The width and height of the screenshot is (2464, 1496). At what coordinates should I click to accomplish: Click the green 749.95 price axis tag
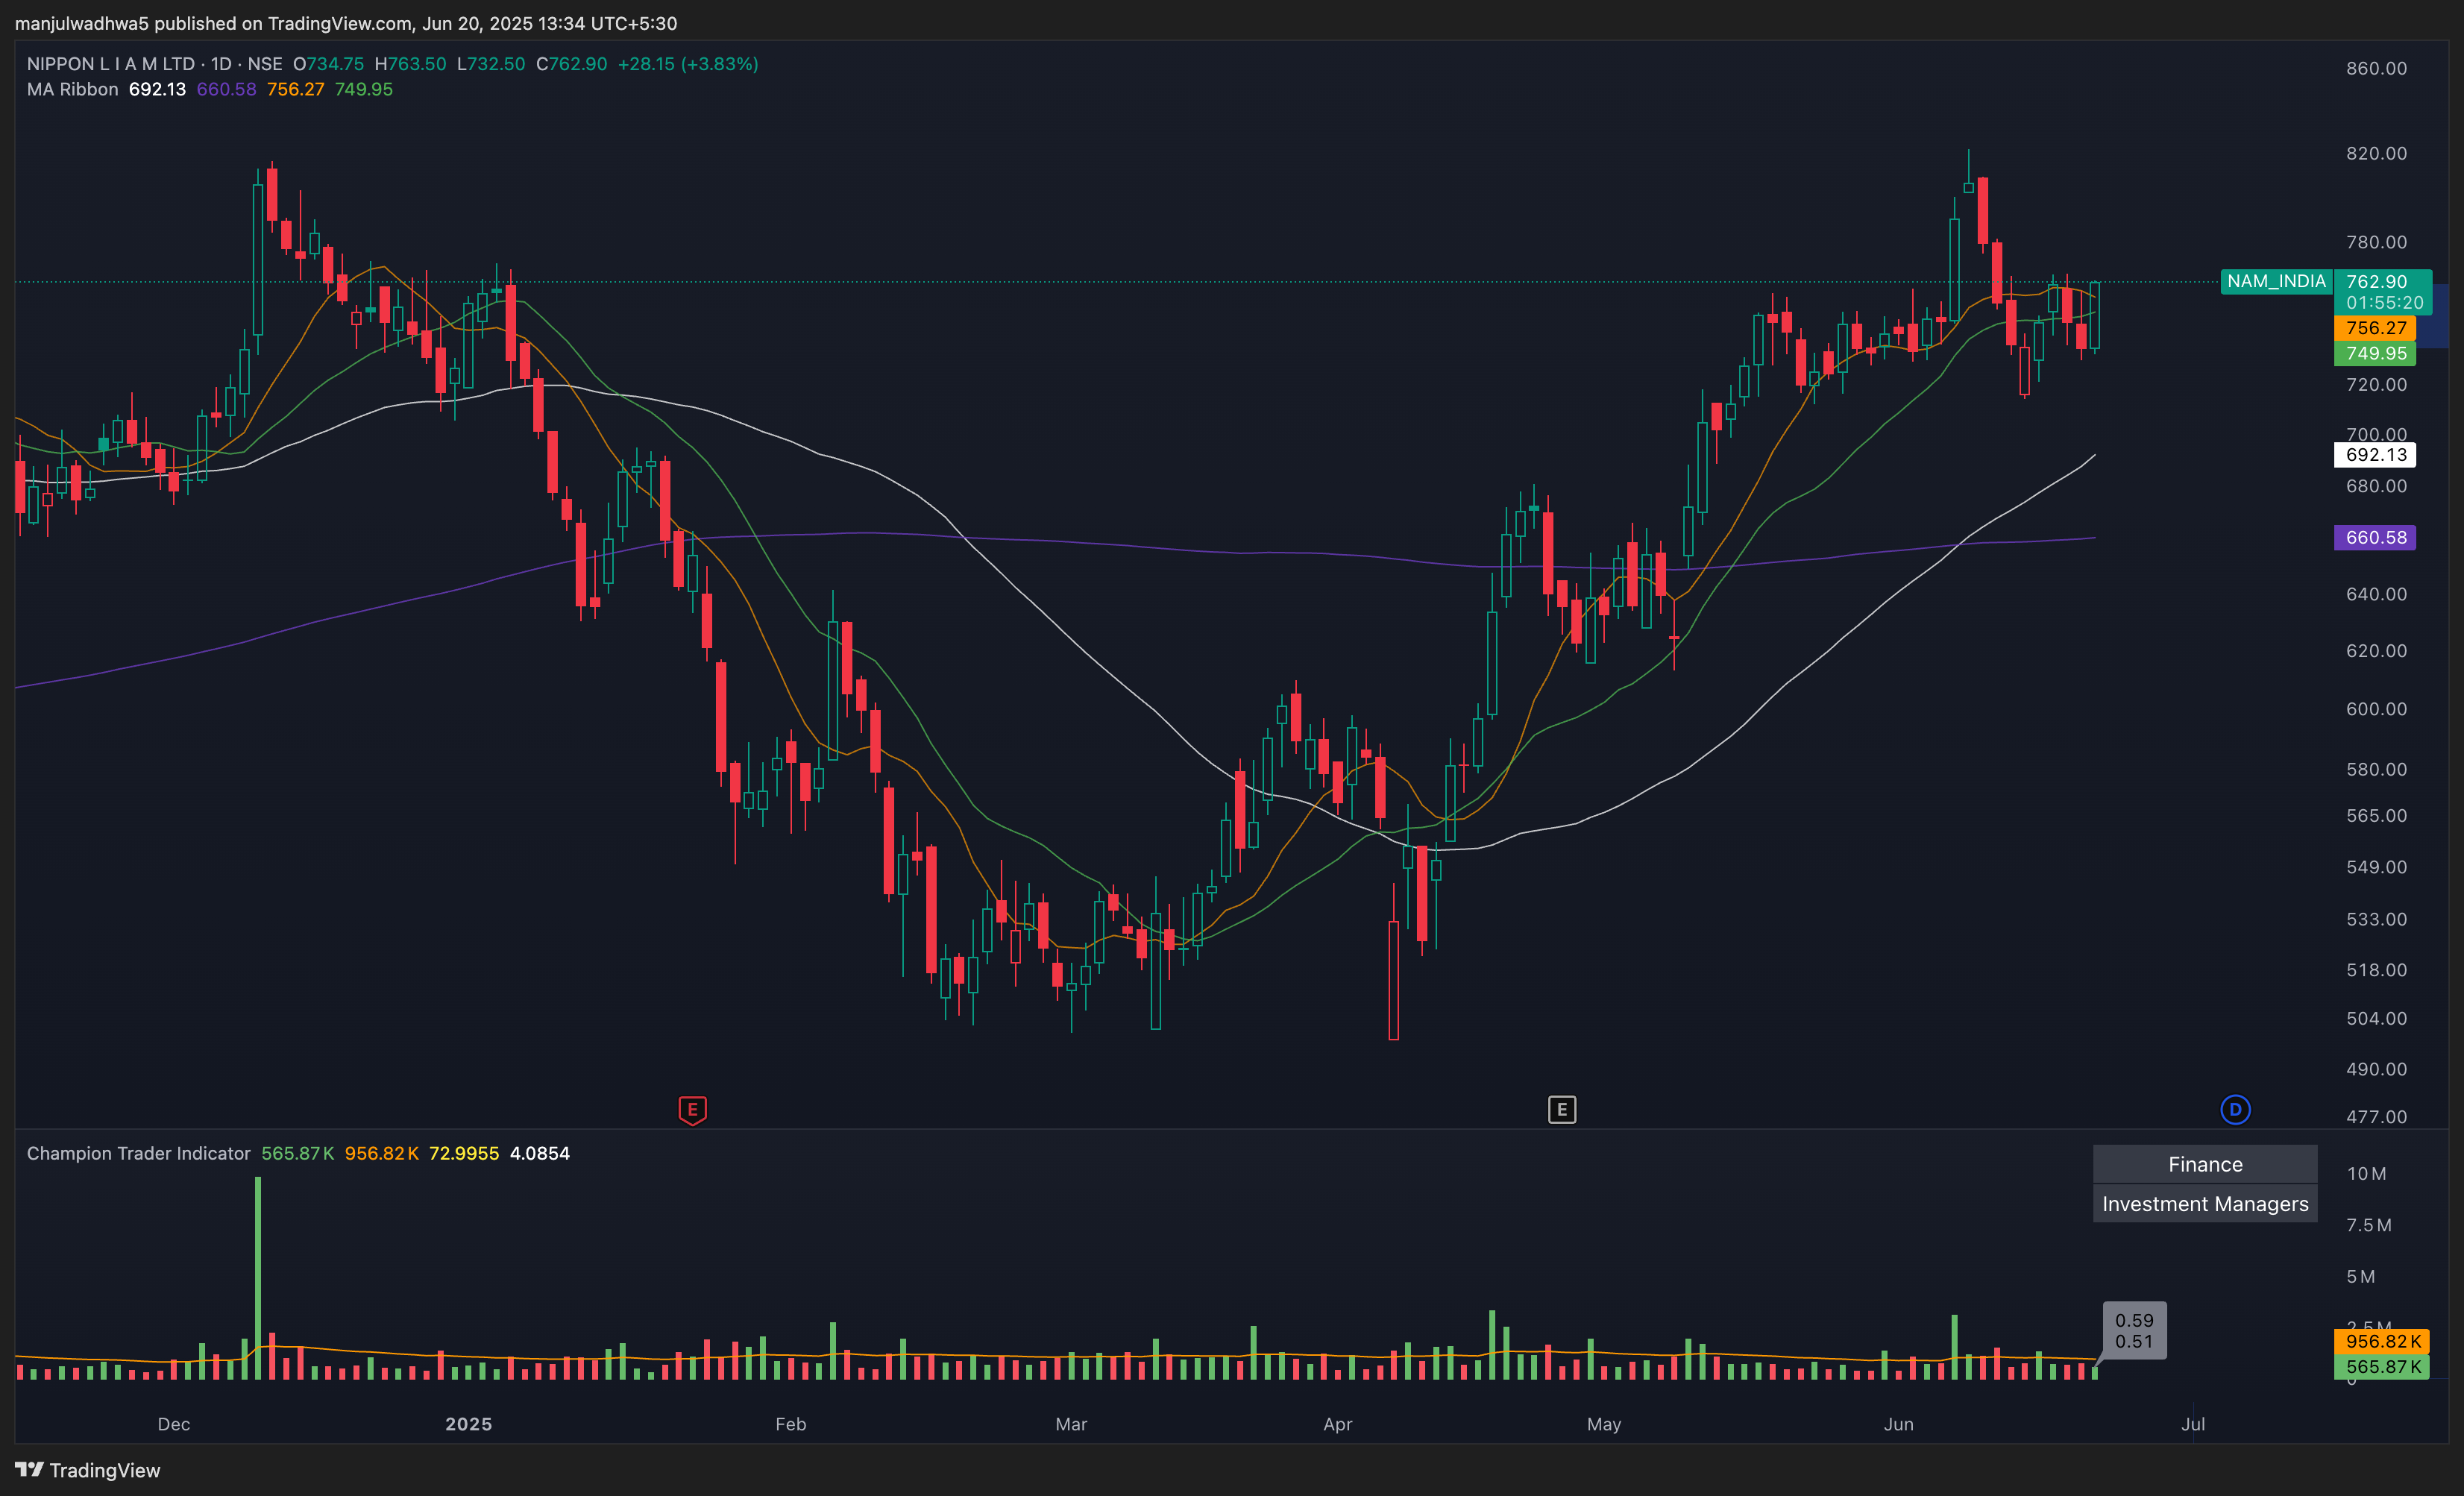point(2375,353)
